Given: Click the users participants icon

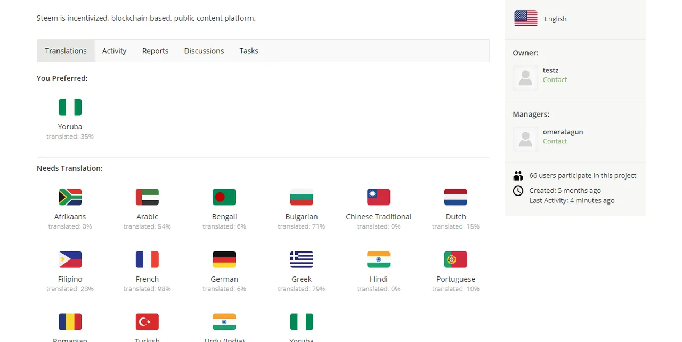Looking at the screenshot, I should (518, 175).
